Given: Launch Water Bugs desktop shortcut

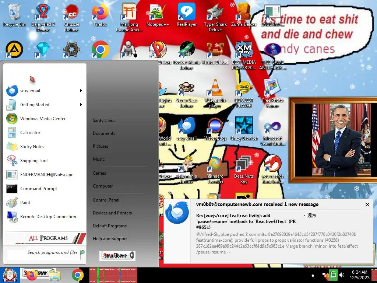Looking at the screenshot, I should click(215, 129).
